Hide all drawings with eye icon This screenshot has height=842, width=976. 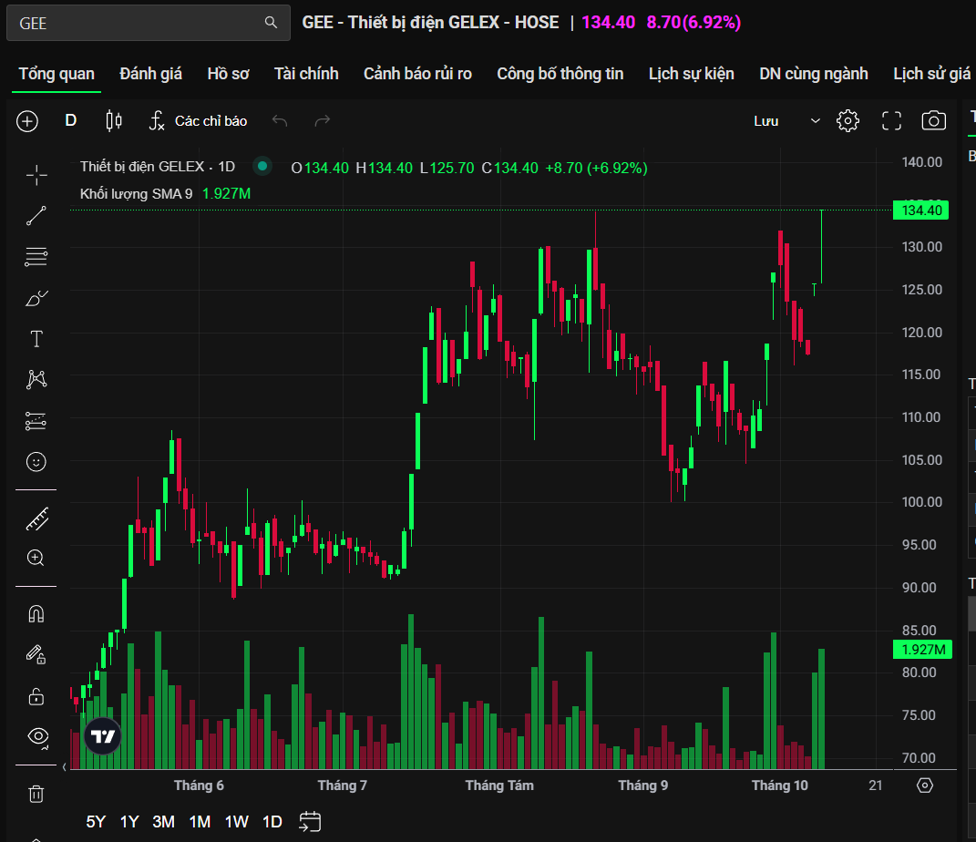coord(36,735)
